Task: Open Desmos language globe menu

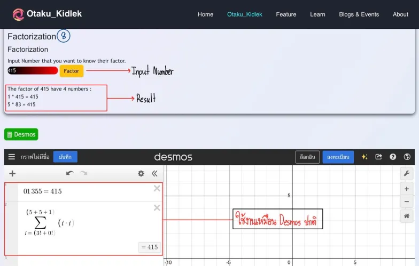Action: pyautogui.click(x=407, y=157)
